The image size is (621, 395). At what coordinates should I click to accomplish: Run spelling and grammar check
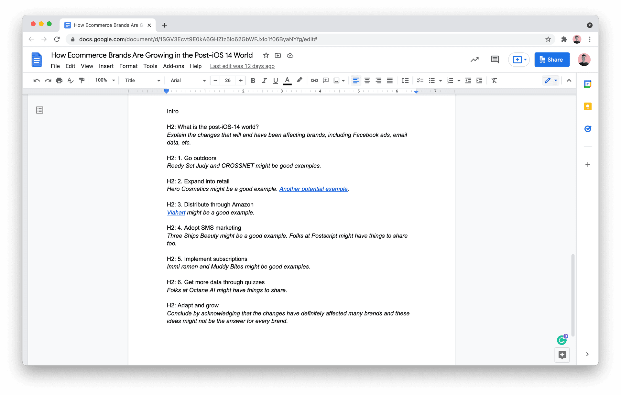(71, 81)
